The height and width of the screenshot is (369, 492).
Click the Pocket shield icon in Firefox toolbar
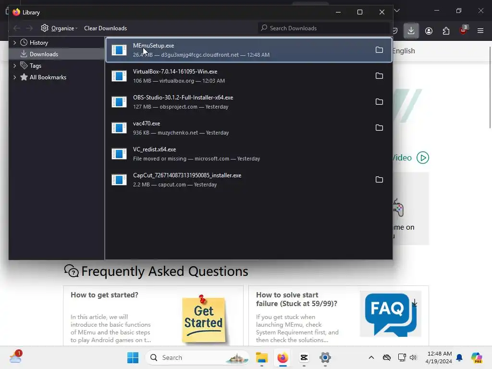395,31
